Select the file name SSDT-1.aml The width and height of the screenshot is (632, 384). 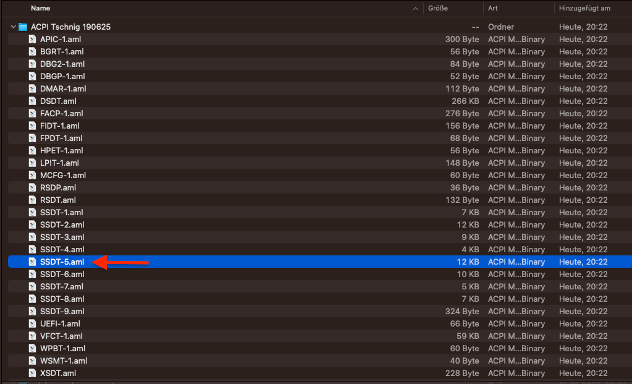pos(62,212)
